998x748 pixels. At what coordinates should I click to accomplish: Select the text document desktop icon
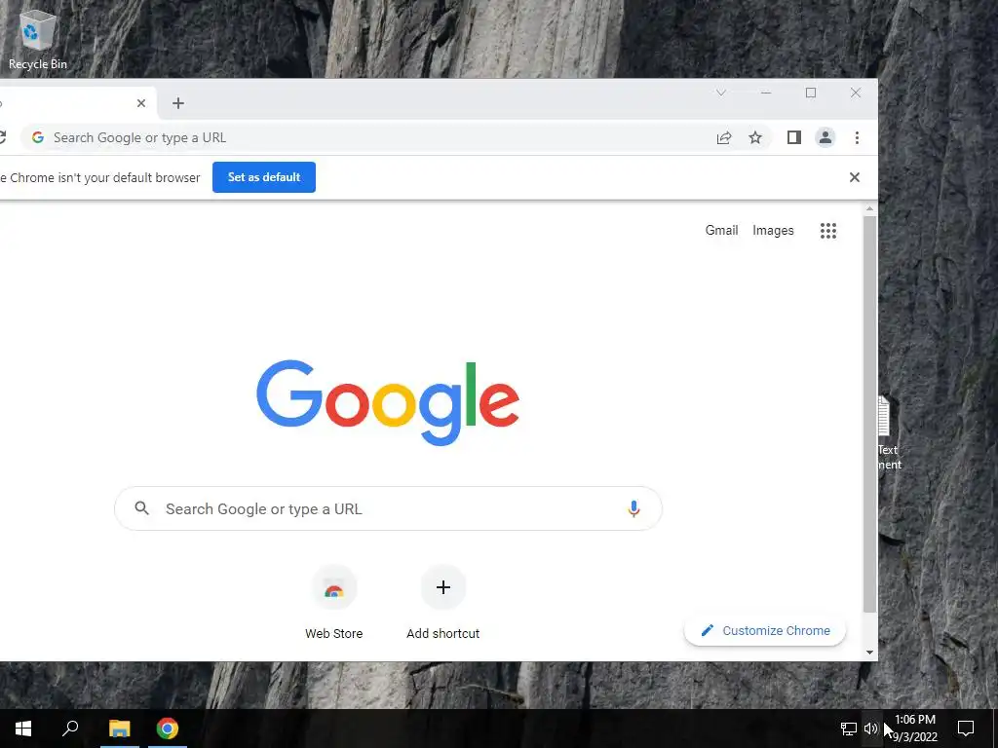pos(889,433)
